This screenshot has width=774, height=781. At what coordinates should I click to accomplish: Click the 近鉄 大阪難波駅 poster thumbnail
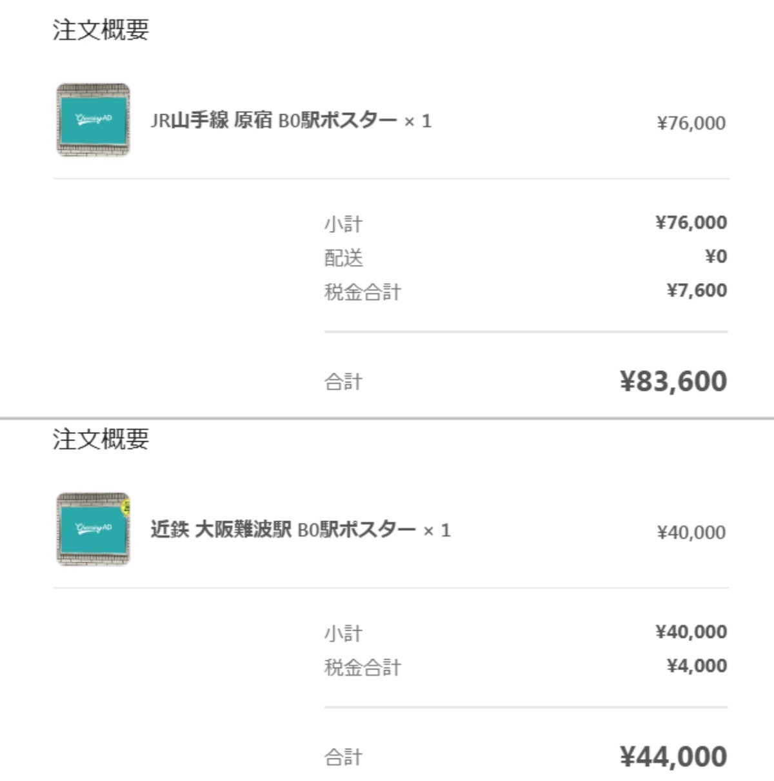93,529
